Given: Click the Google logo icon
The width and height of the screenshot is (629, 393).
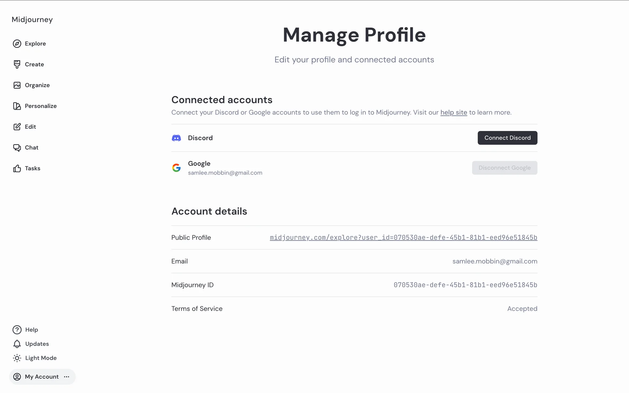Looking at the screenshot, I should [176, 168].
